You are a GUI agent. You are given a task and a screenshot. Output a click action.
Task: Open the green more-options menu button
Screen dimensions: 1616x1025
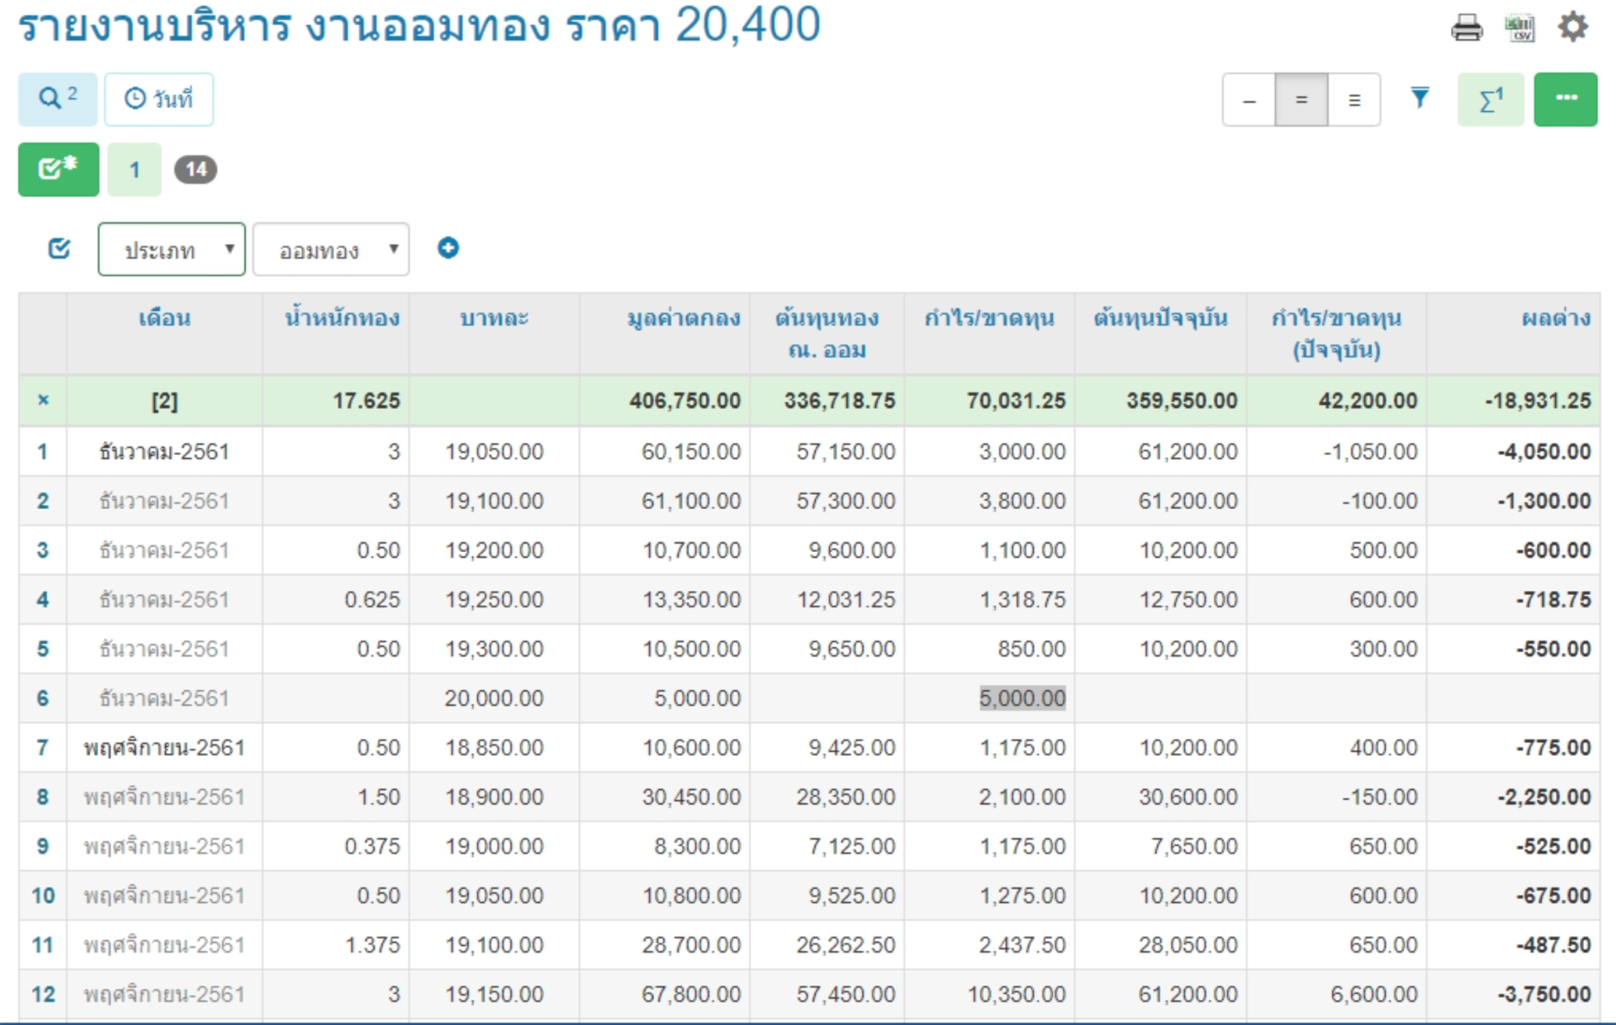click(x=1565, y=99)
